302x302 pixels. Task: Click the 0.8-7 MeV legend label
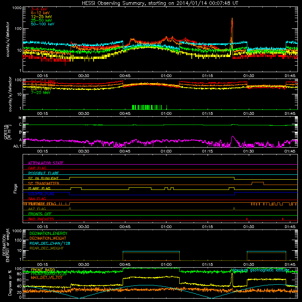tap(41, 89)
